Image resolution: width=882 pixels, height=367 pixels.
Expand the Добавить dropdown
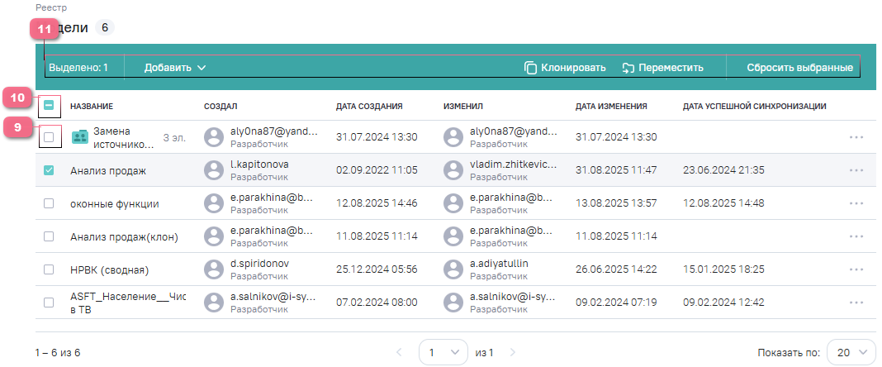click(x=174, y=68)
